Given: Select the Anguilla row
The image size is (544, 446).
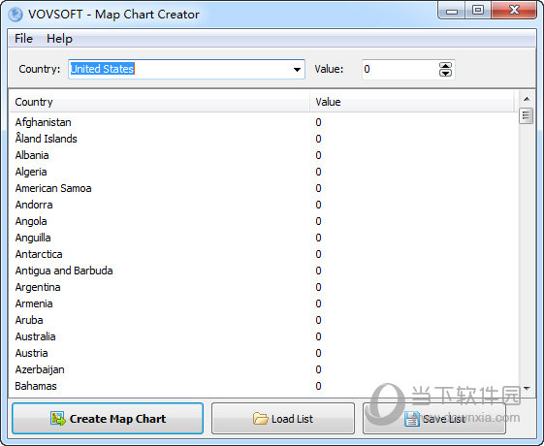Looking at the screenshot, I should tap(264, 238).
